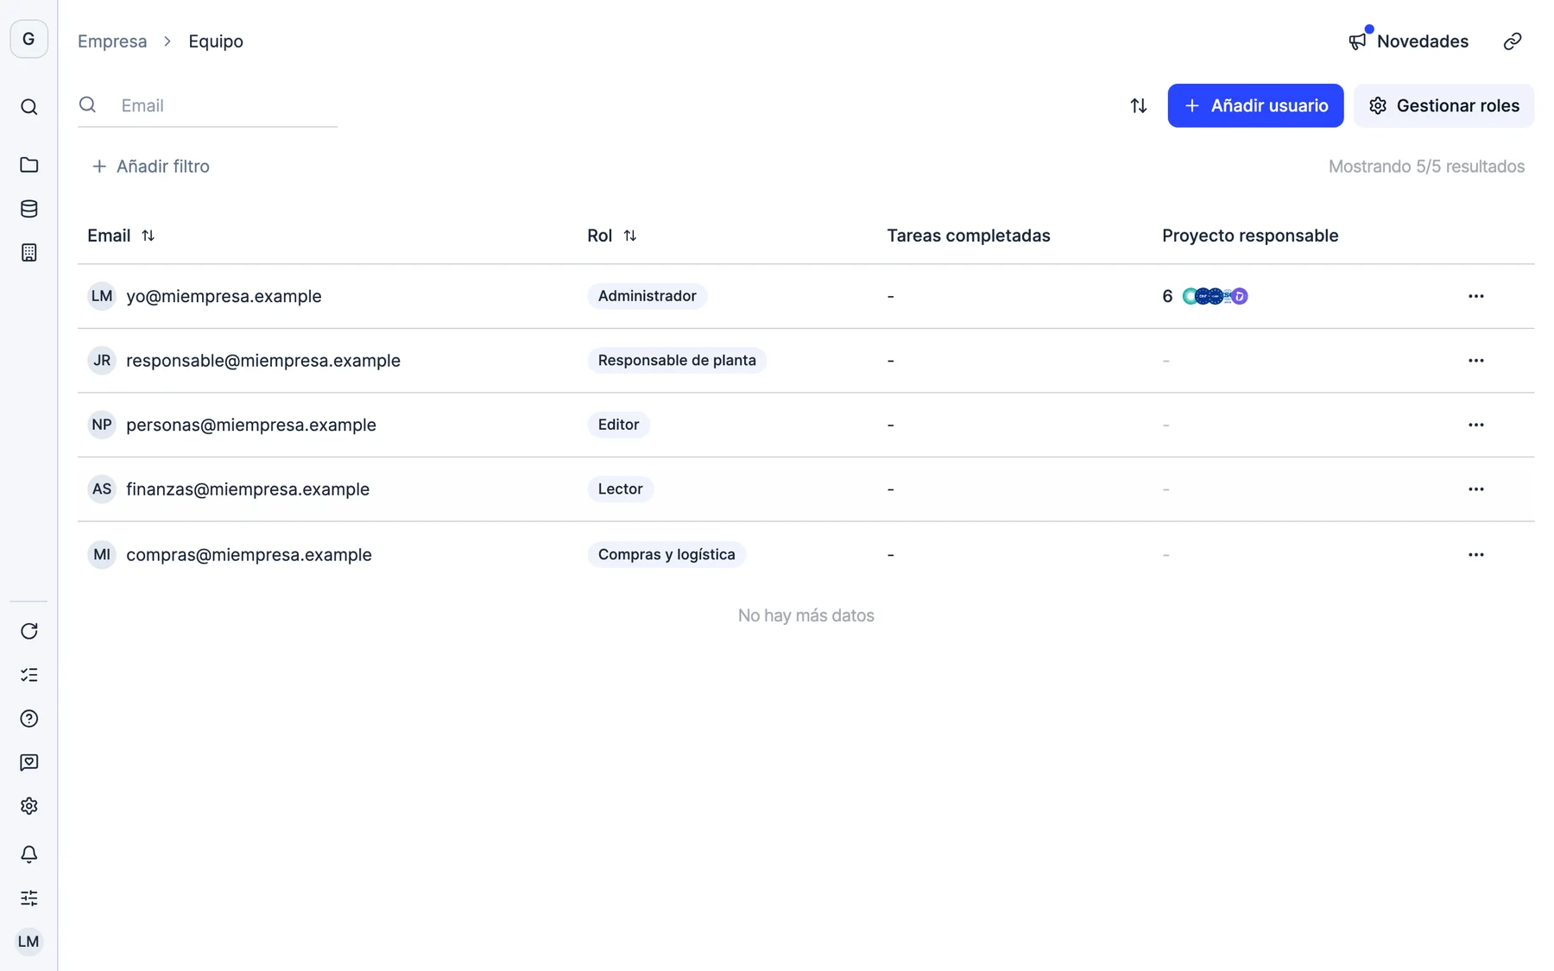This screenshot has height=971, width=1554.
Task: Click the Equipo breadcrumb
Action: (216, 41)
